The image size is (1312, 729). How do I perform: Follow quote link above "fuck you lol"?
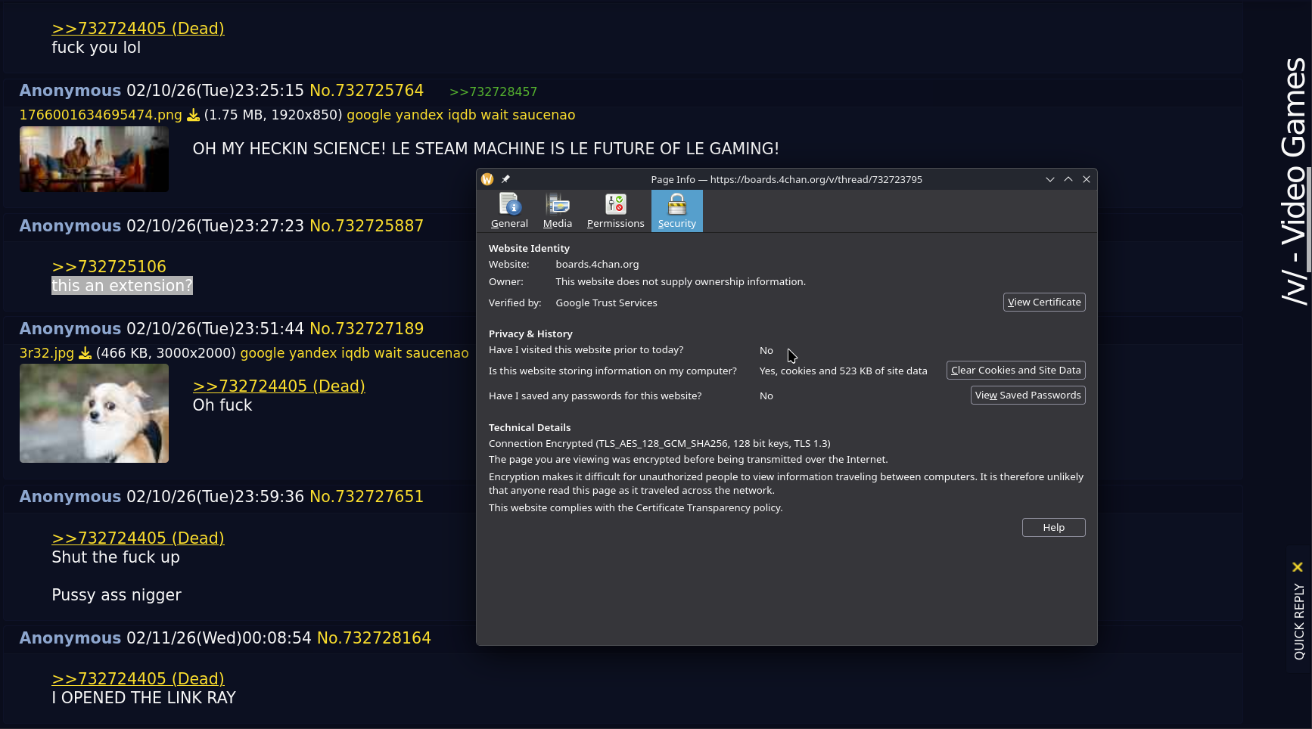click(x=138, y=29)
